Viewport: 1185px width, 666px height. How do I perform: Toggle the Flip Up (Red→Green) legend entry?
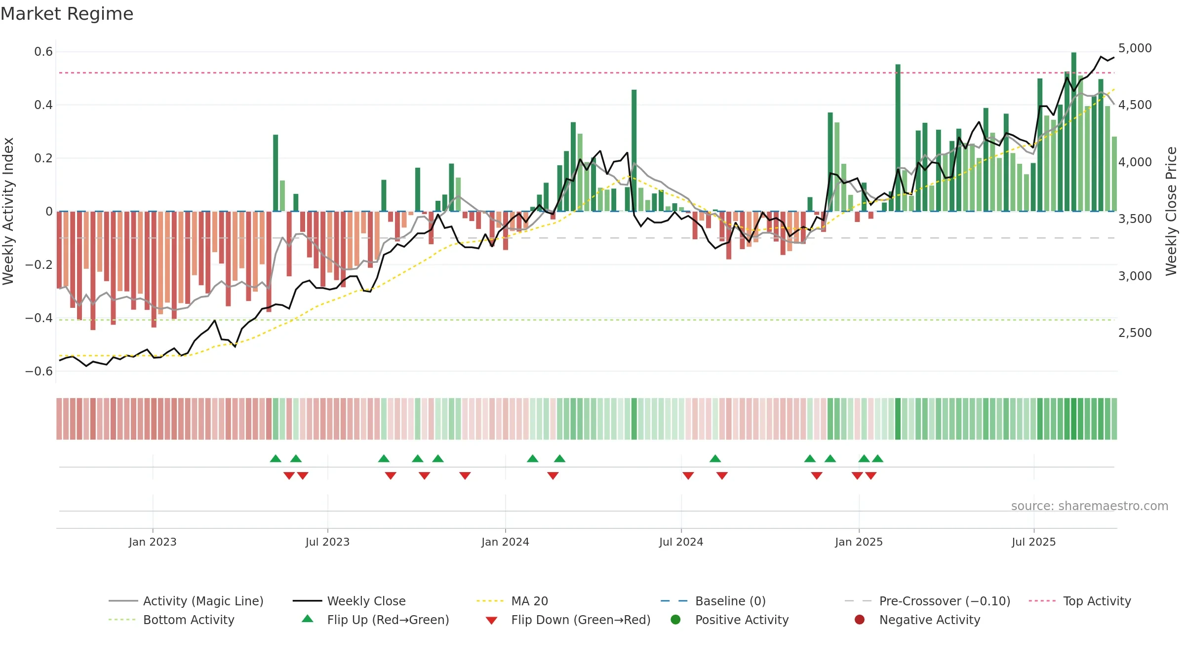tap(375, 620)
